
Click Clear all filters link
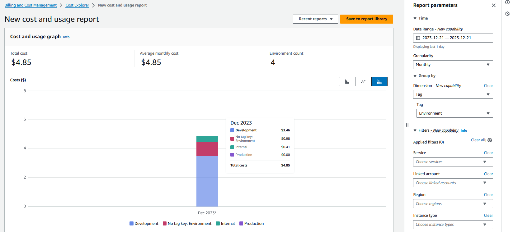(478, 140)
